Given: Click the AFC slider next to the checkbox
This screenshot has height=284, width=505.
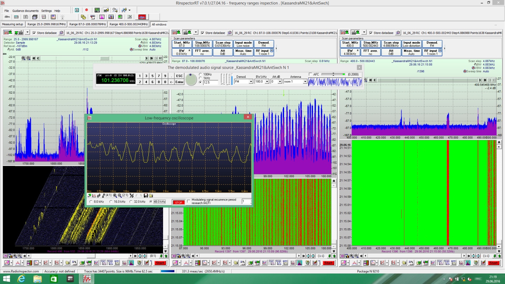Looking at the screenshot, I should pos(333,74).
